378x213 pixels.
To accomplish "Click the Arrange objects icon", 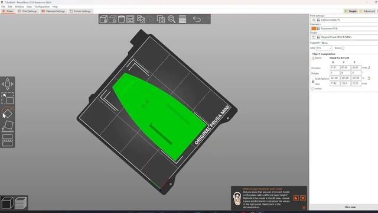I will point(131,20).
